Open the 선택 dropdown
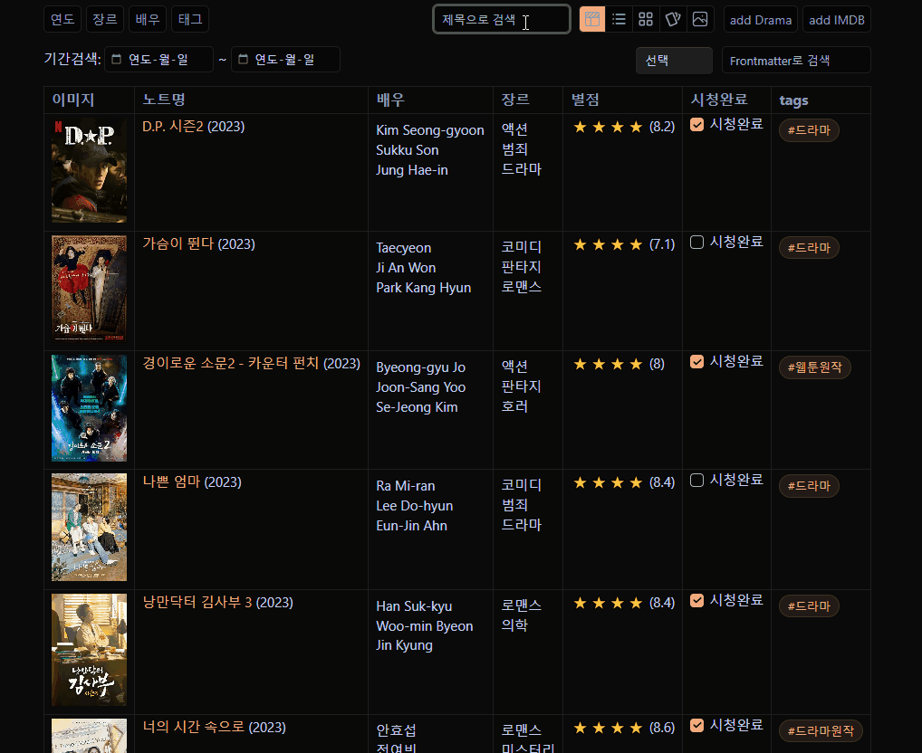The image size is (922, 753). pyautogui.click(x=674, y=61)
